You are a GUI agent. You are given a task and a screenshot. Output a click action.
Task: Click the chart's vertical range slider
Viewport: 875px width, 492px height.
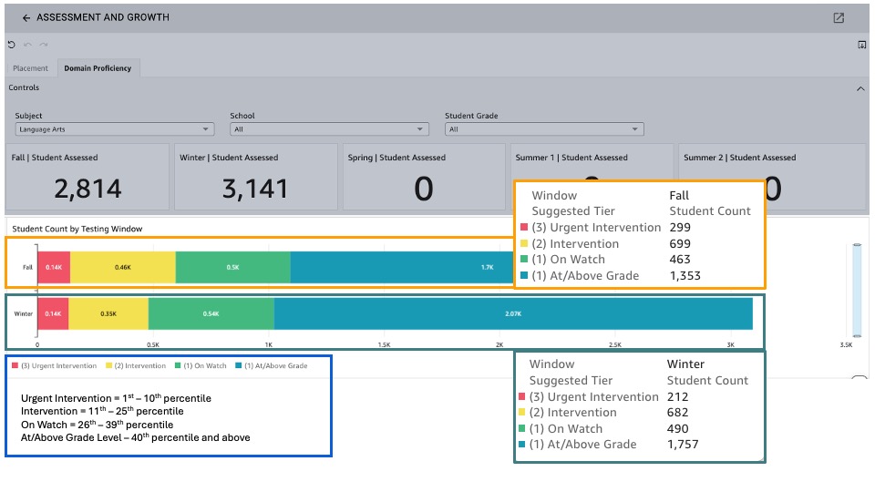(855, 292)
